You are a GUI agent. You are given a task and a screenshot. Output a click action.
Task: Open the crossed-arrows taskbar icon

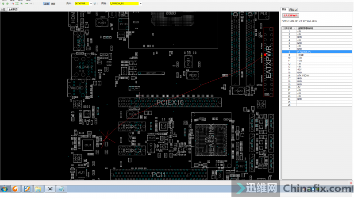(x=50, y=189)
